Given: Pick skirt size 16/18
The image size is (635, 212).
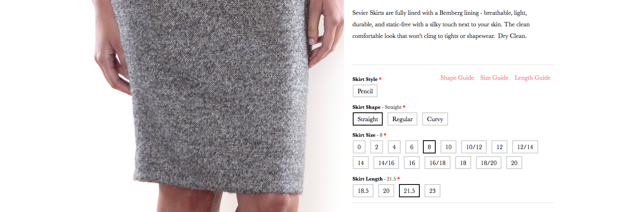Looking at the screenshot, I should click(x=437, y=163).
